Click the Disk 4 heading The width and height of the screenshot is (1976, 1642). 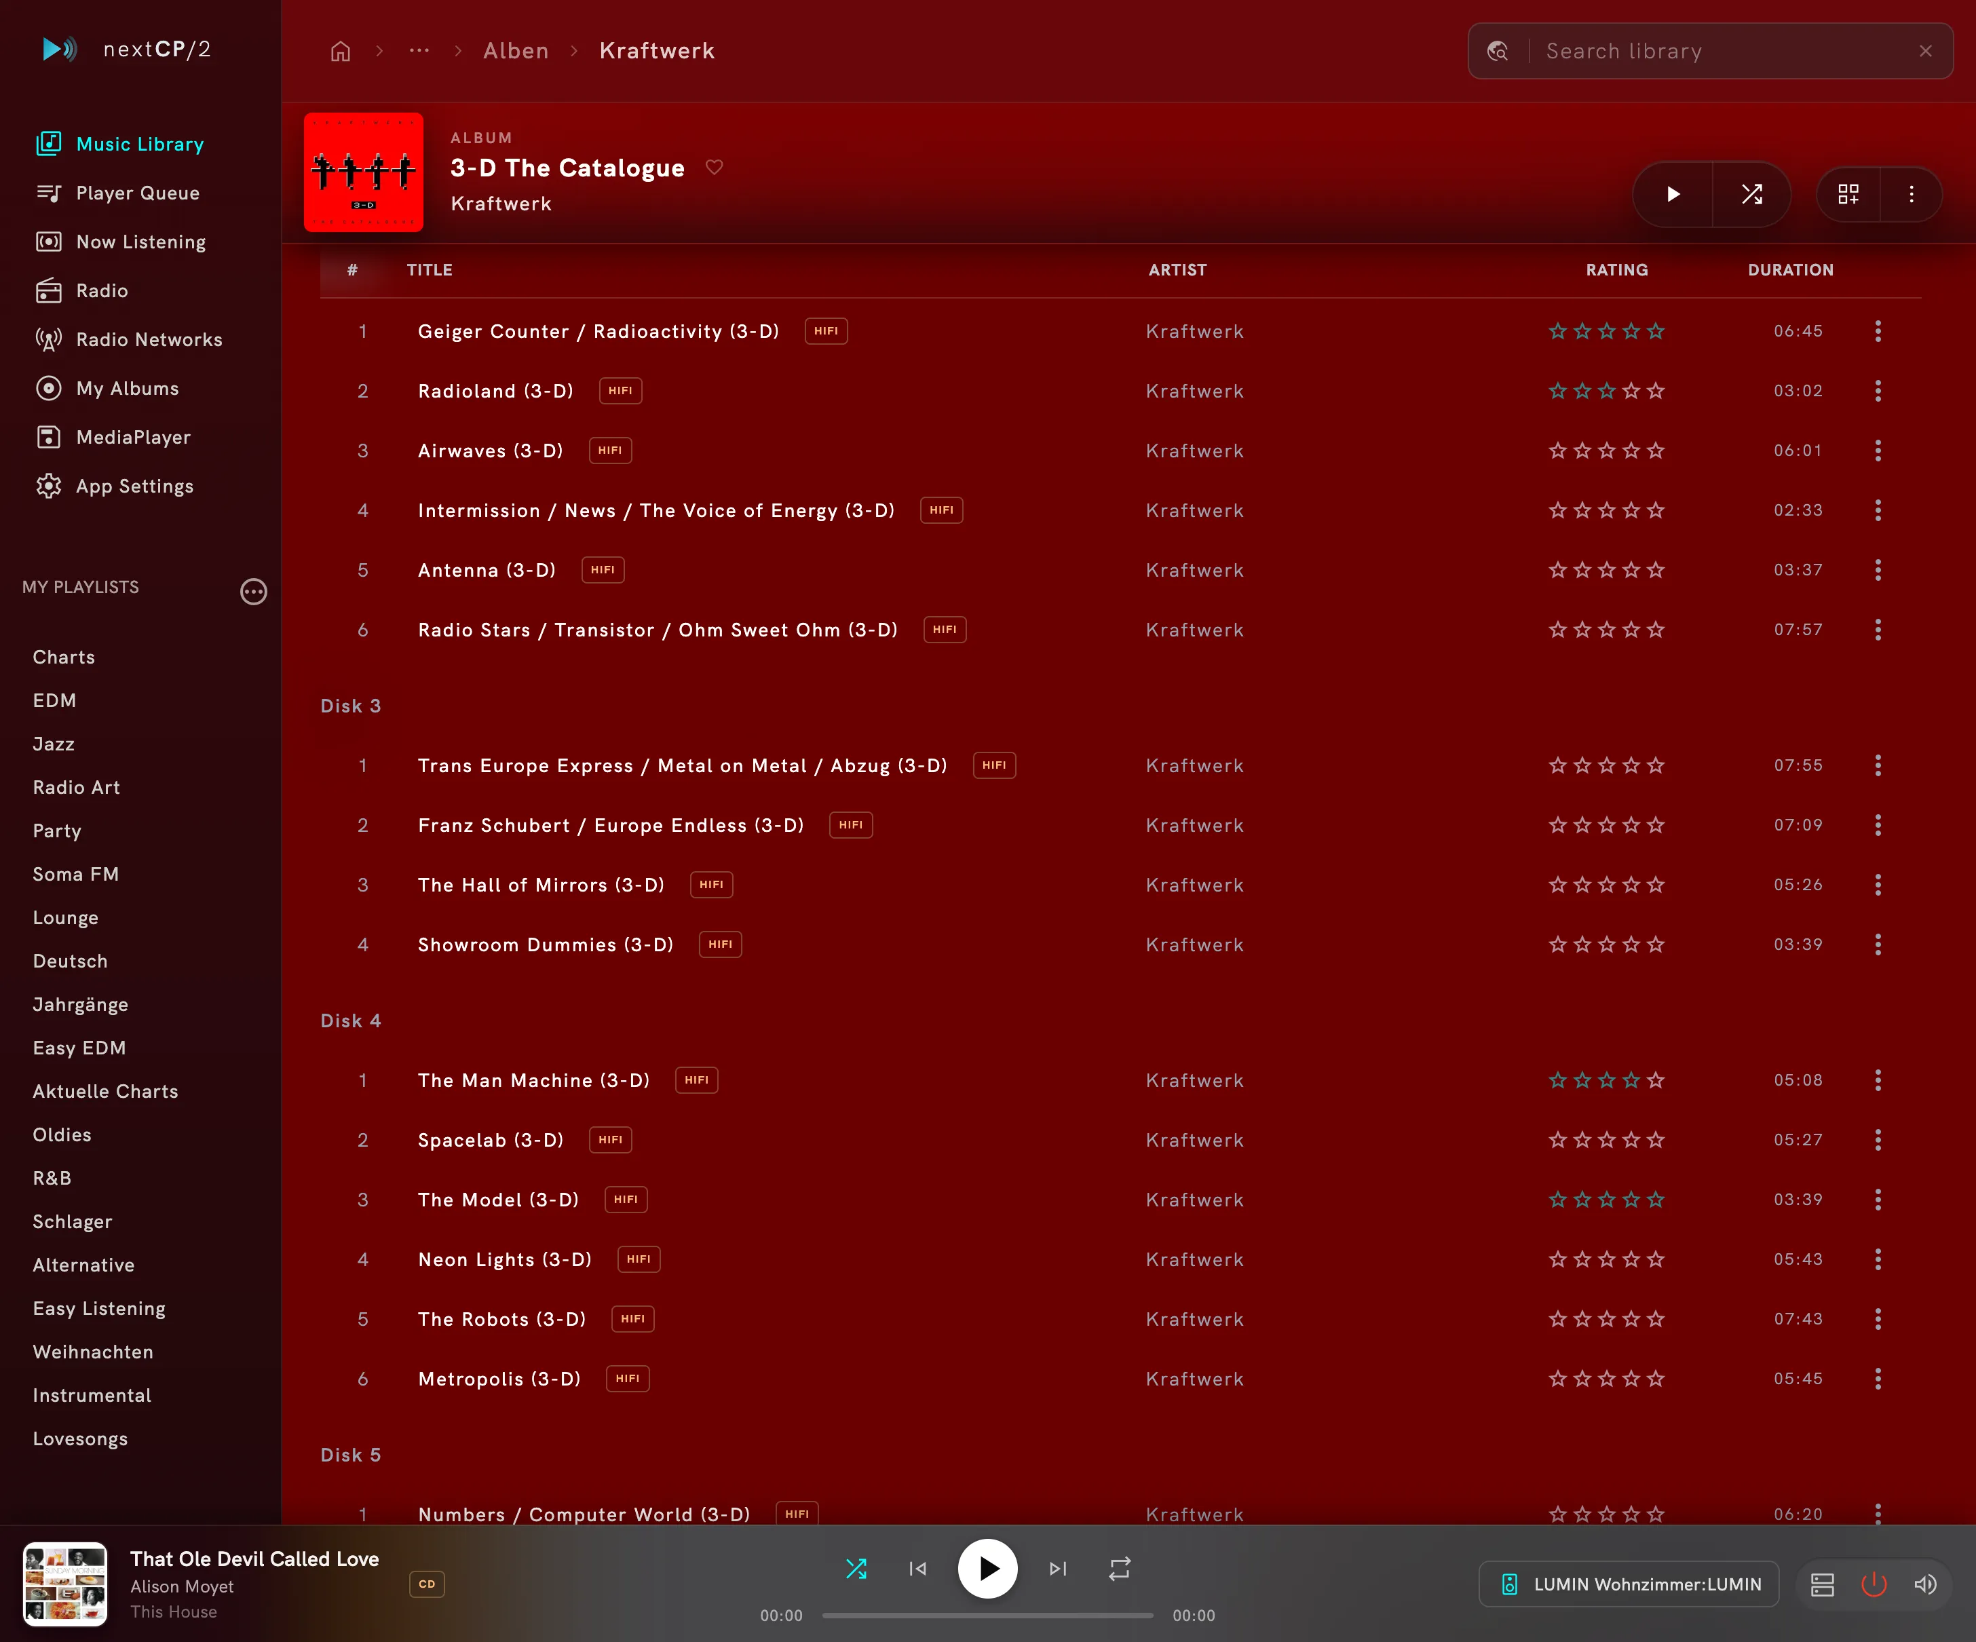(x=351, y=1021)
